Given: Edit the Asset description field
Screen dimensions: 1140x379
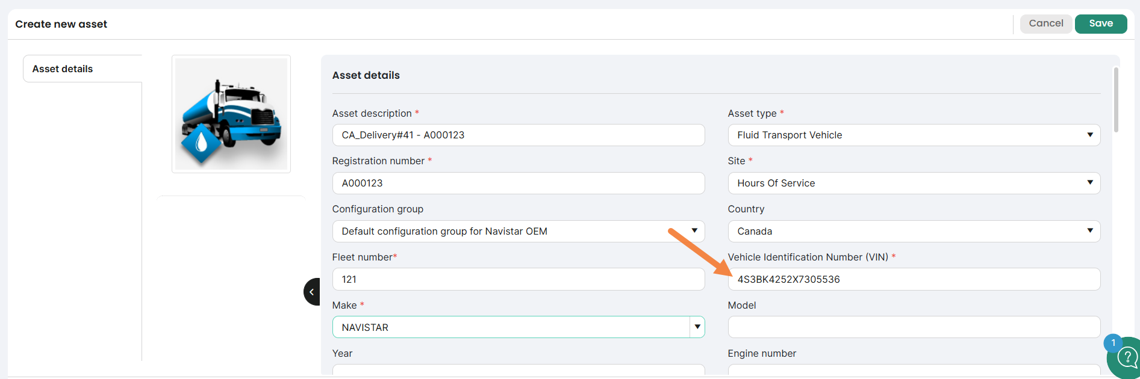Looking at the screenshot, I should point(519,135).
